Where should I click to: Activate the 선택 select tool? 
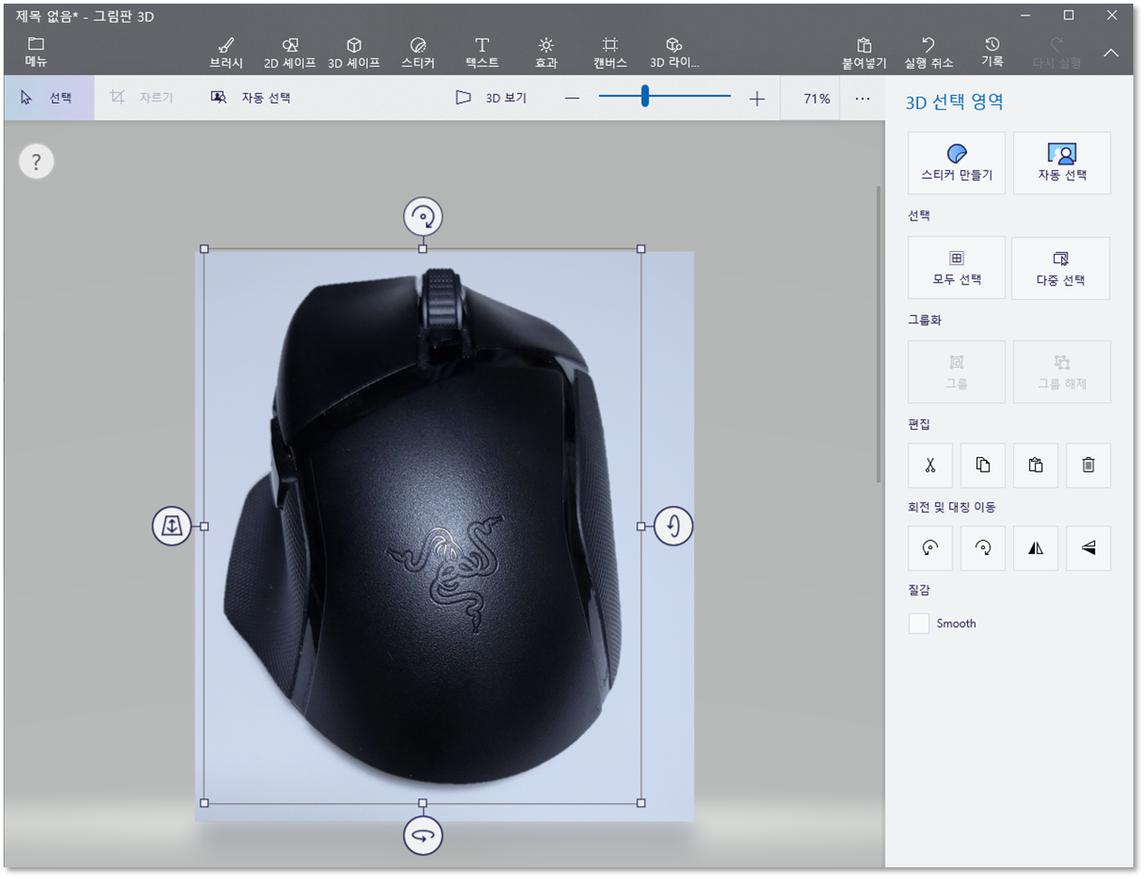pos(49,98)
